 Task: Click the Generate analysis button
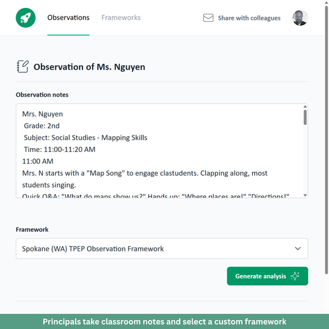(x=267, y=276)
